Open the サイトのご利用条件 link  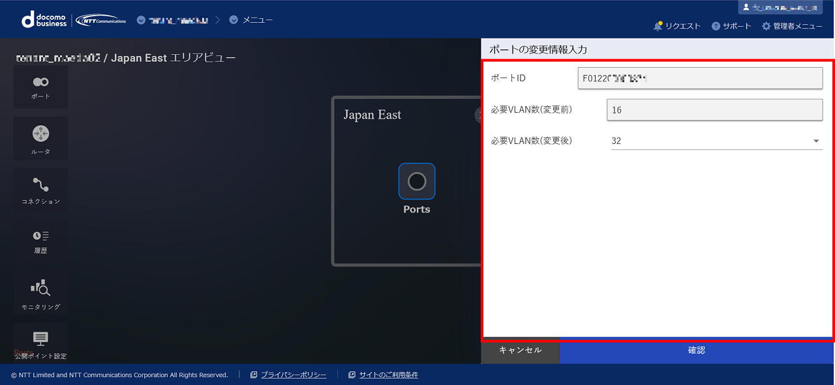[389, 375]
